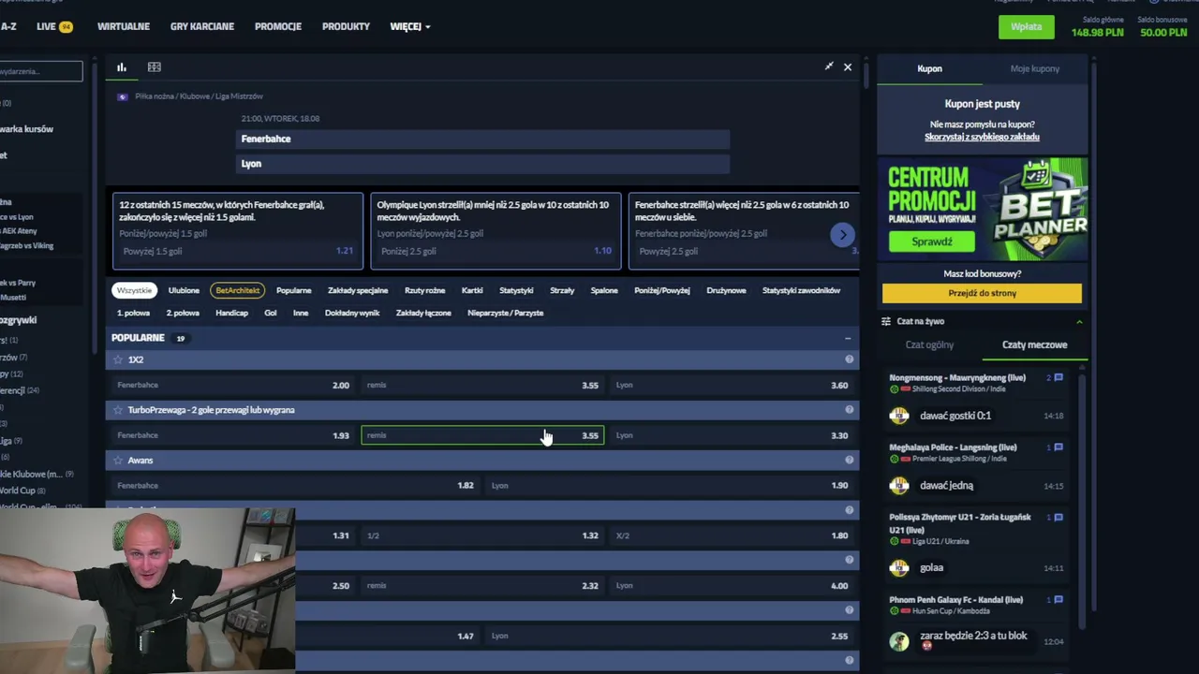This screenshot has height=674, width=1199.
Task: Collapse the POPULARNE section
Action: coord(848,338)
